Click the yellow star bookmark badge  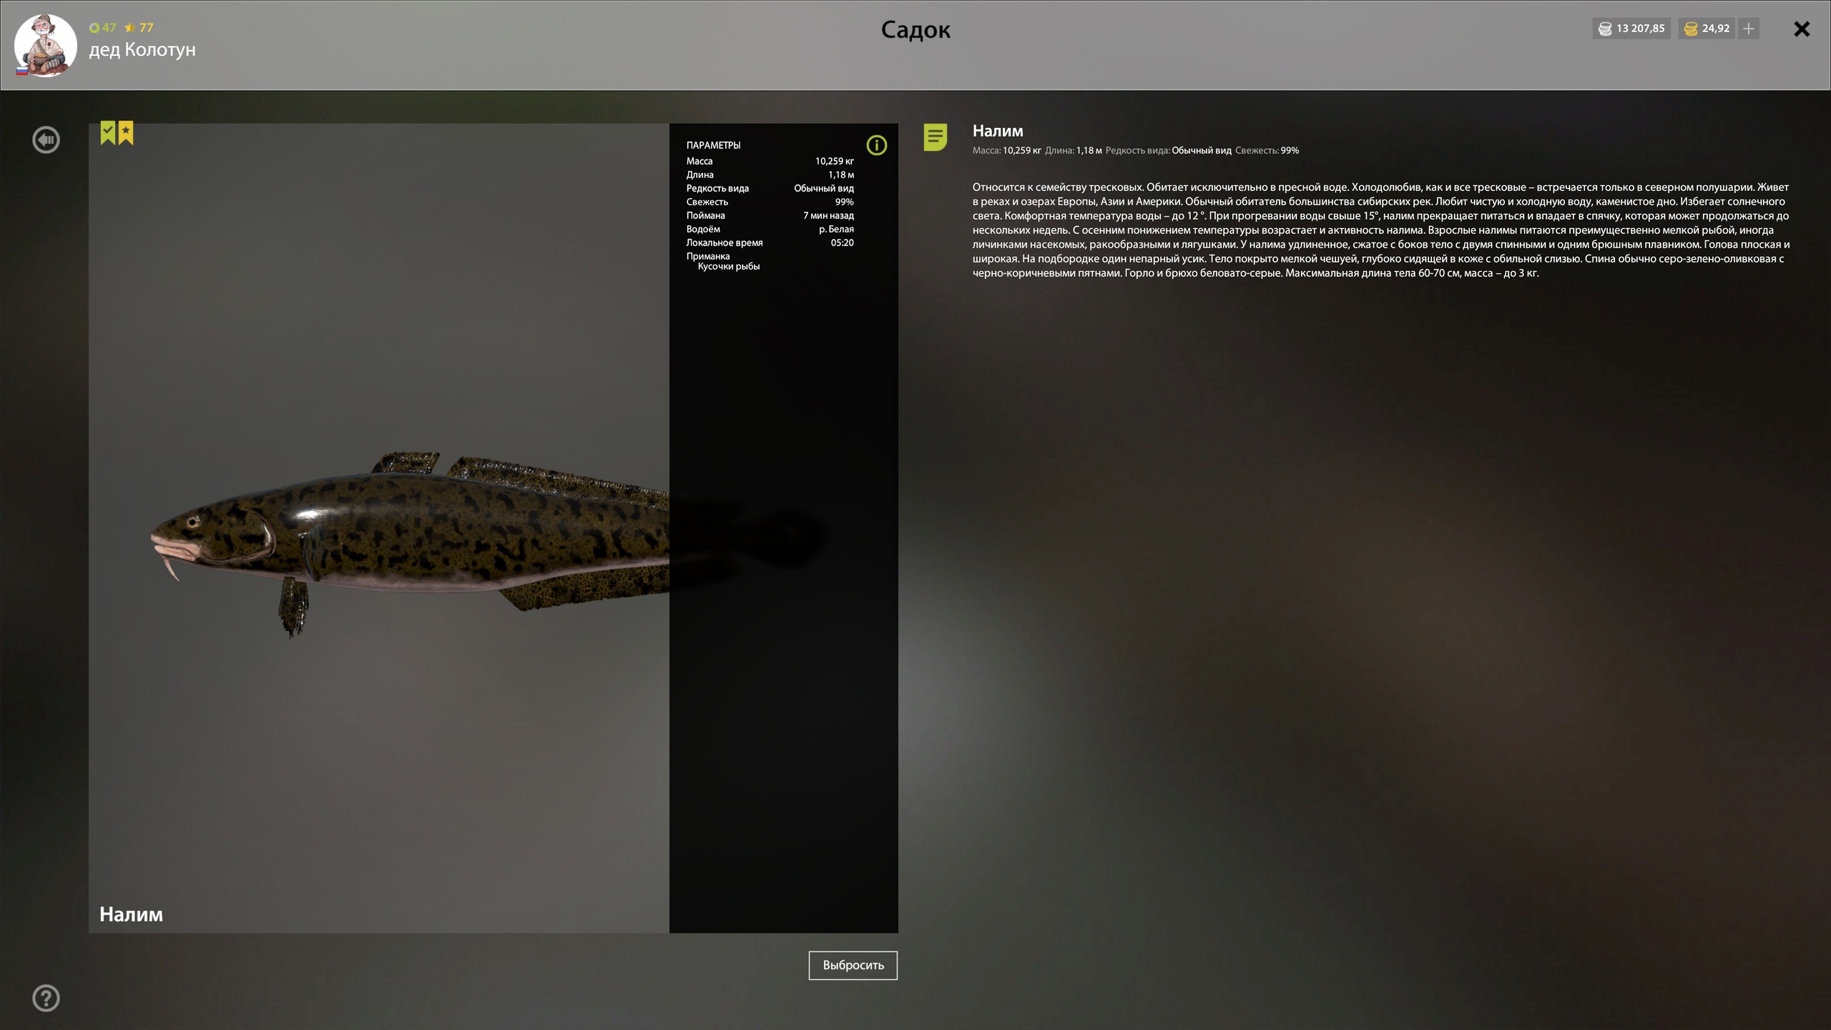126,132
